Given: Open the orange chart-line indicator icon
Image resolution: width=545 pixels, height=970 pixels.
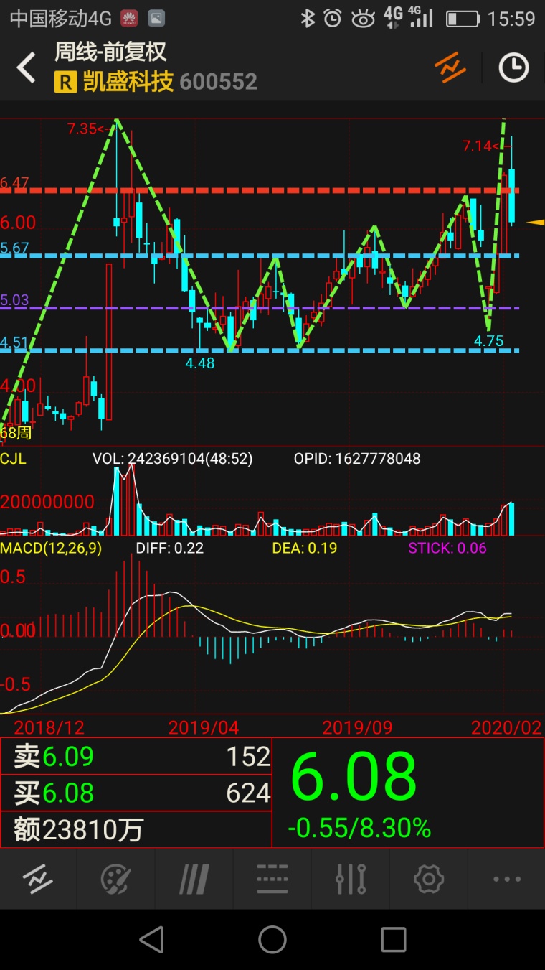Looking at the screenshot, I should pyautogui.click(x=450, y=67).
